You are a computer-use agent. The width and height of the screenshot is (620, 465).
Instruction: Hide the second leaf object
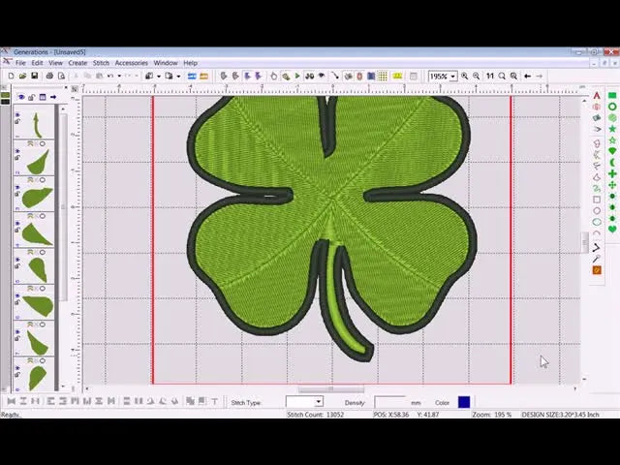click(x=17, y=151)
